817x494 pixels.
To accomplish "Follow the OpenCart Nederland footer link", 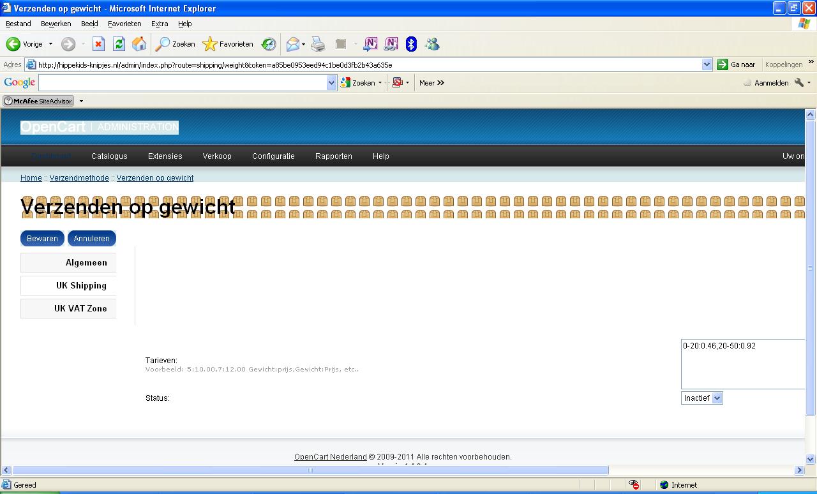I will tap(331, 457).
